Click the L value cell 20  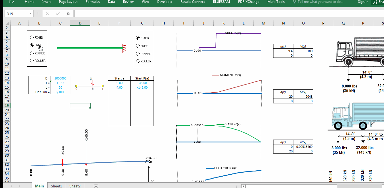60,87
